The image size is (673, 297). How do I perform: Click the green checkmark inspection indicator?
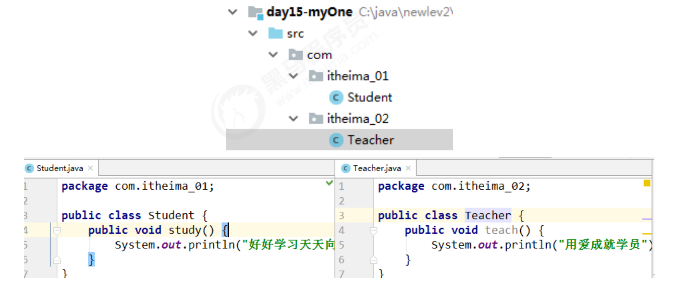[x=329, y=183]
